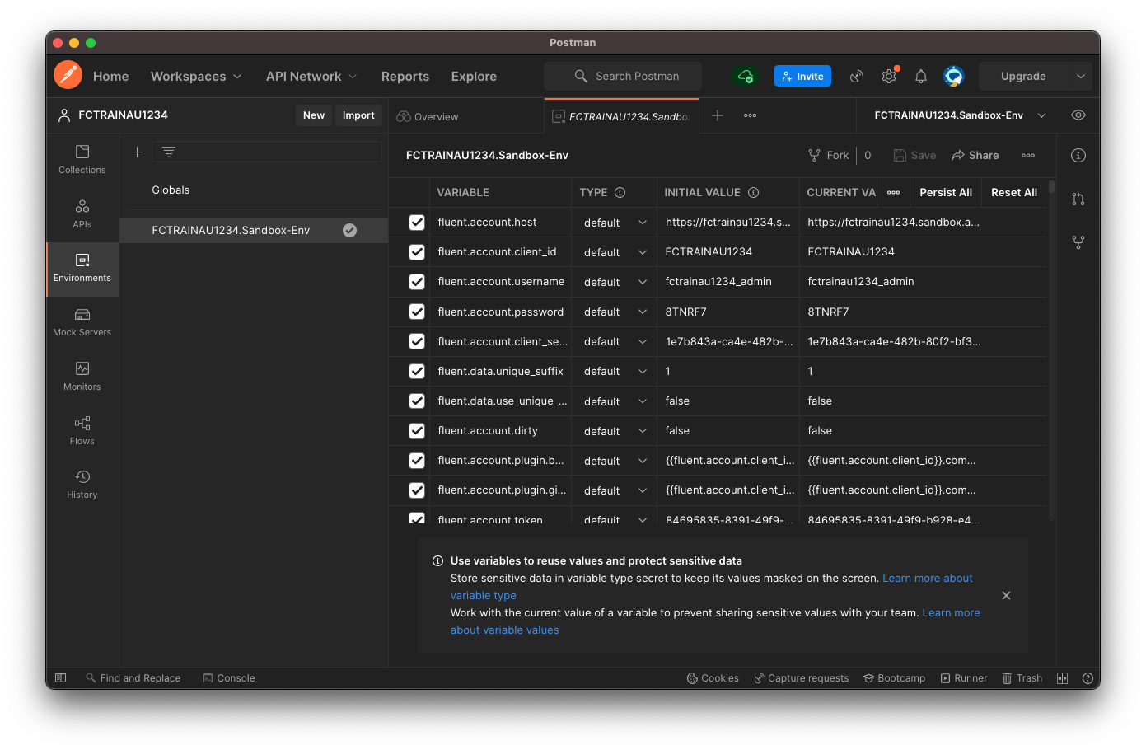Open History in the sidebar
Viewport: 1146px width, 750px height.
pos(82,485)
